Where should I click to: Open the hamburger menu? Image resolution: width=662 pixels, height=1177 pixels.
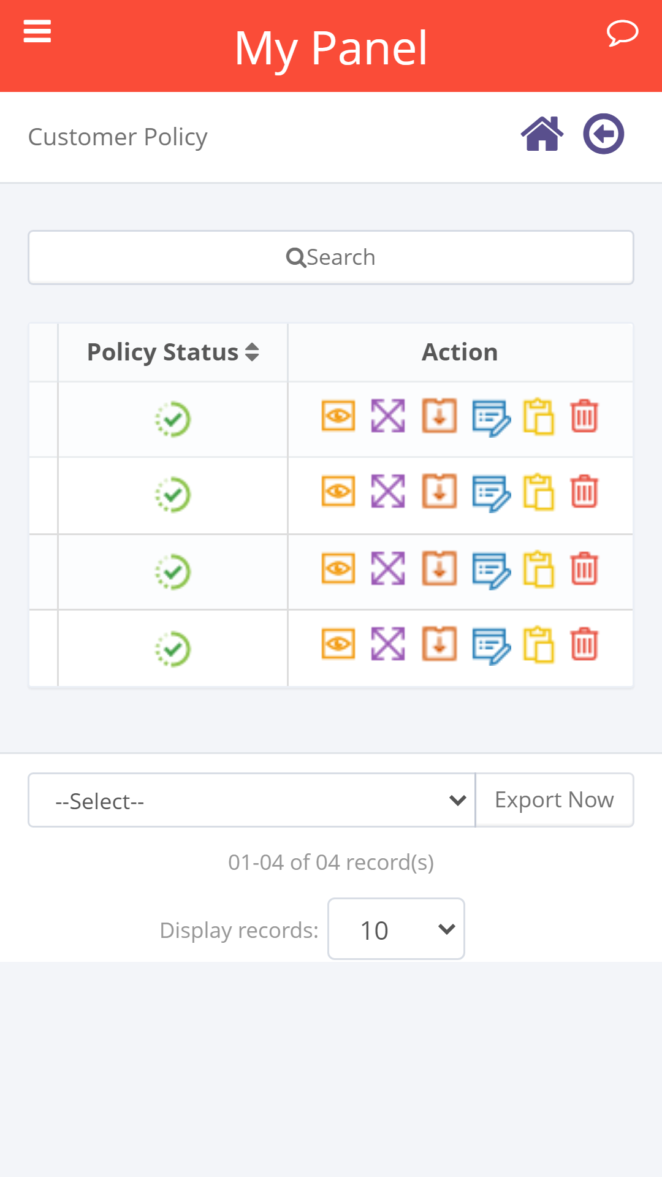point(37,31)
